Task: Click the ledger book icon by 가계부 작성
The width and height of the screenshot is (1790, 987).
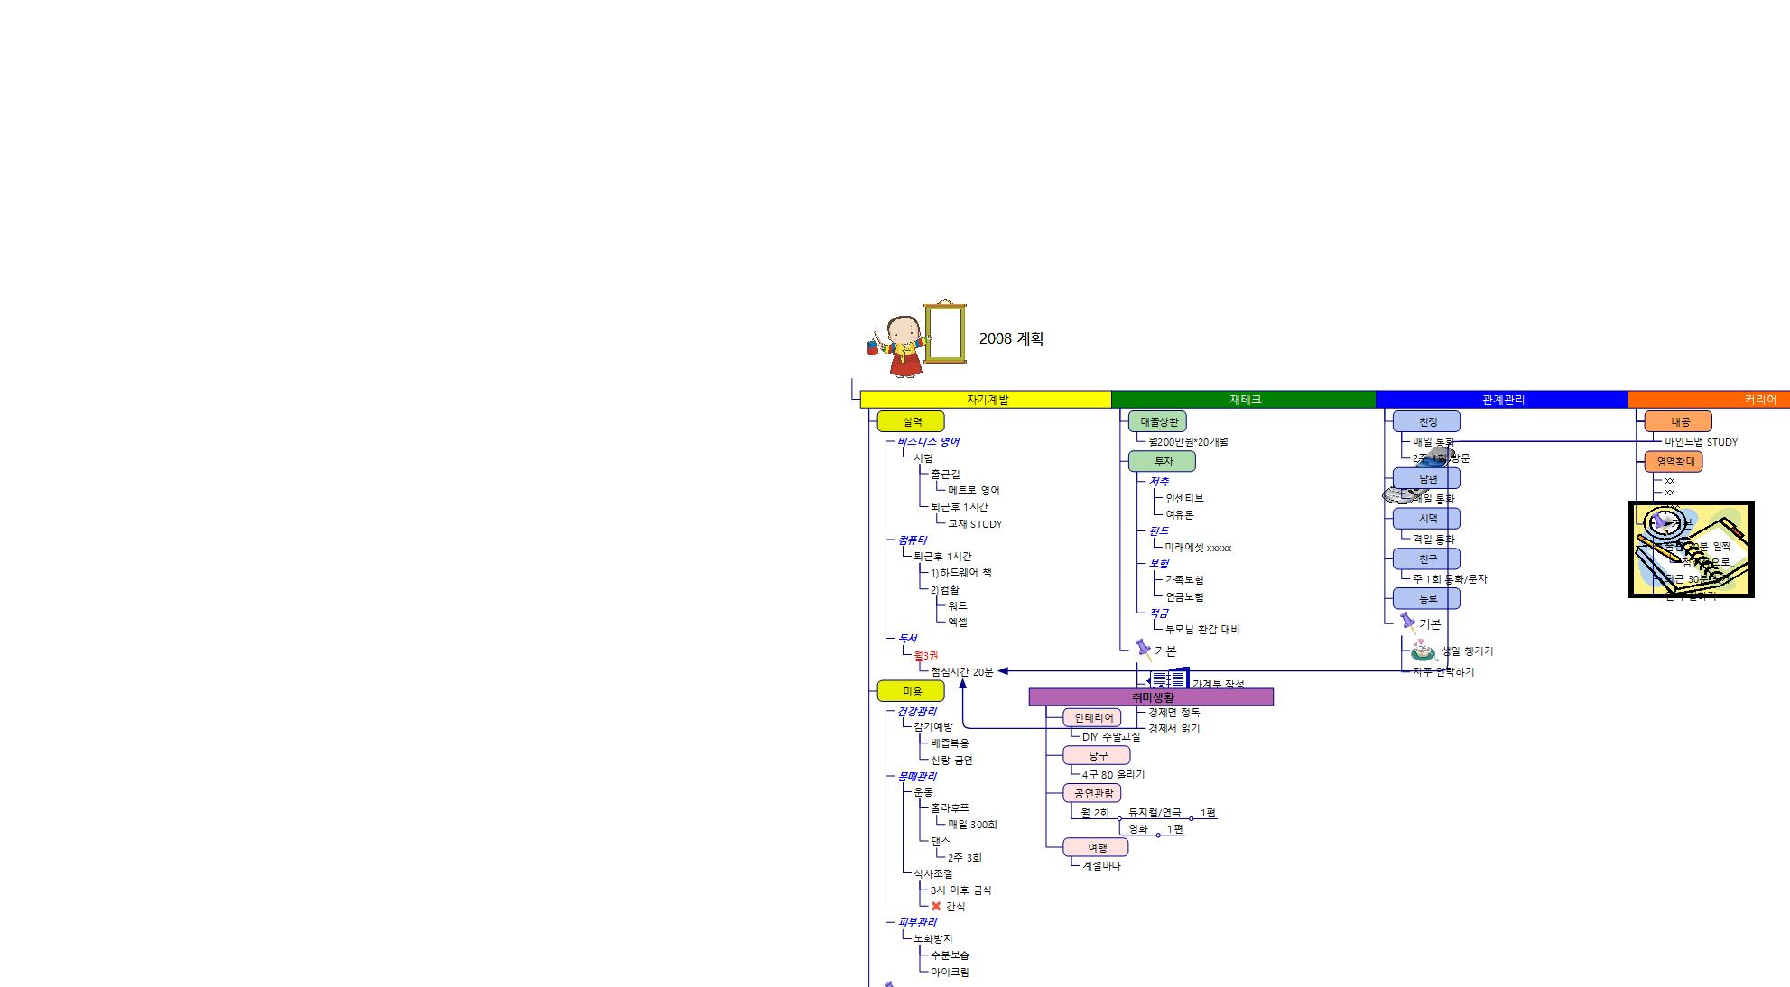Action: point(1170,679)
